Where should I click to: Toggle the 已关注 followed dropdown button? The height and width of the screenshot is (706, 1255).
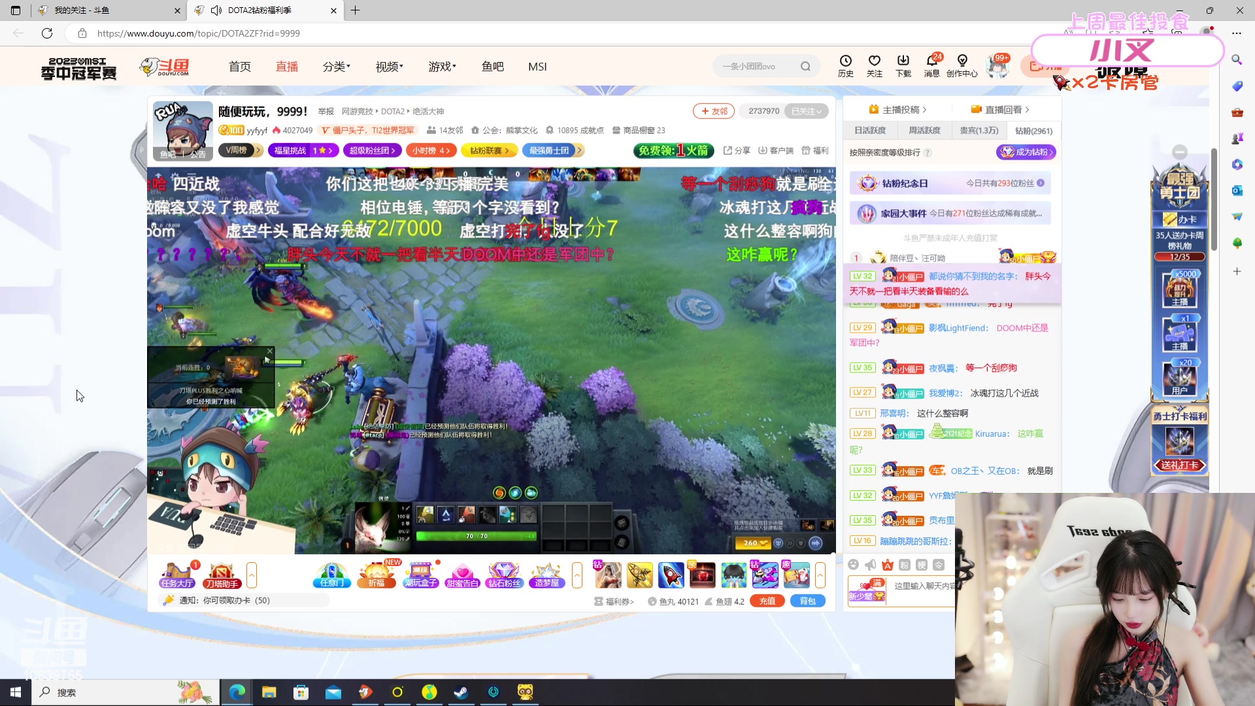point(807,111)
